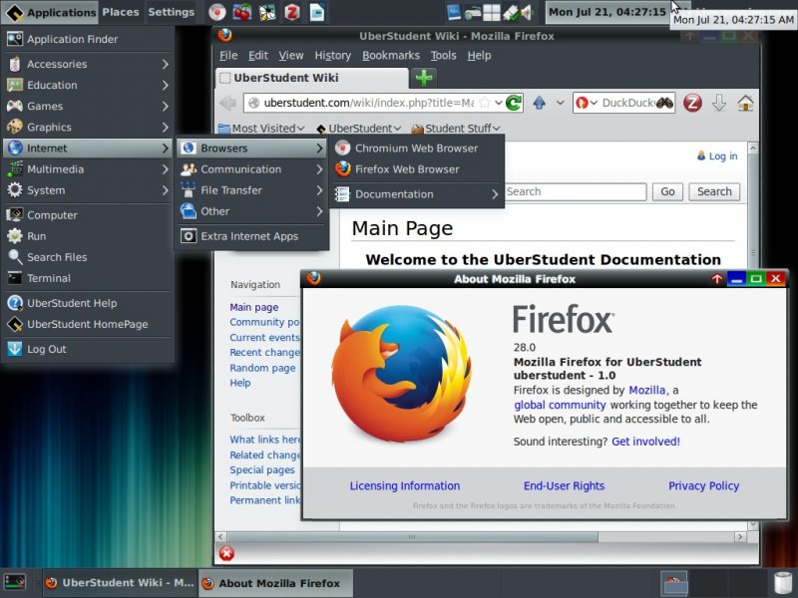Image resolution: width=798 pixels, height=598 pixels.
Task: Open the workspace switcher grid in the tray
Action: tap(491, 12)
